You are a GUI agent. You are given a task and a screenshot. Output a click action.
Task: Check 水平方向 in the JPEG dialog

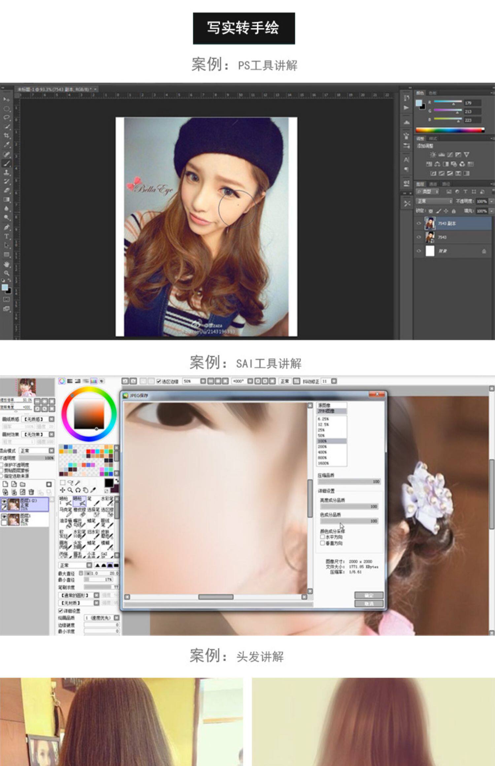pos(322,537)
